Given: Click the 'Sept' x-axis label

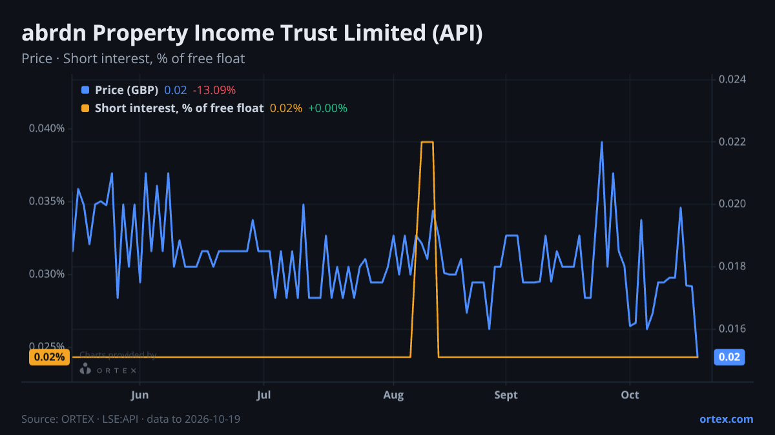Looking at the screenshot, I should click(506, 395).
